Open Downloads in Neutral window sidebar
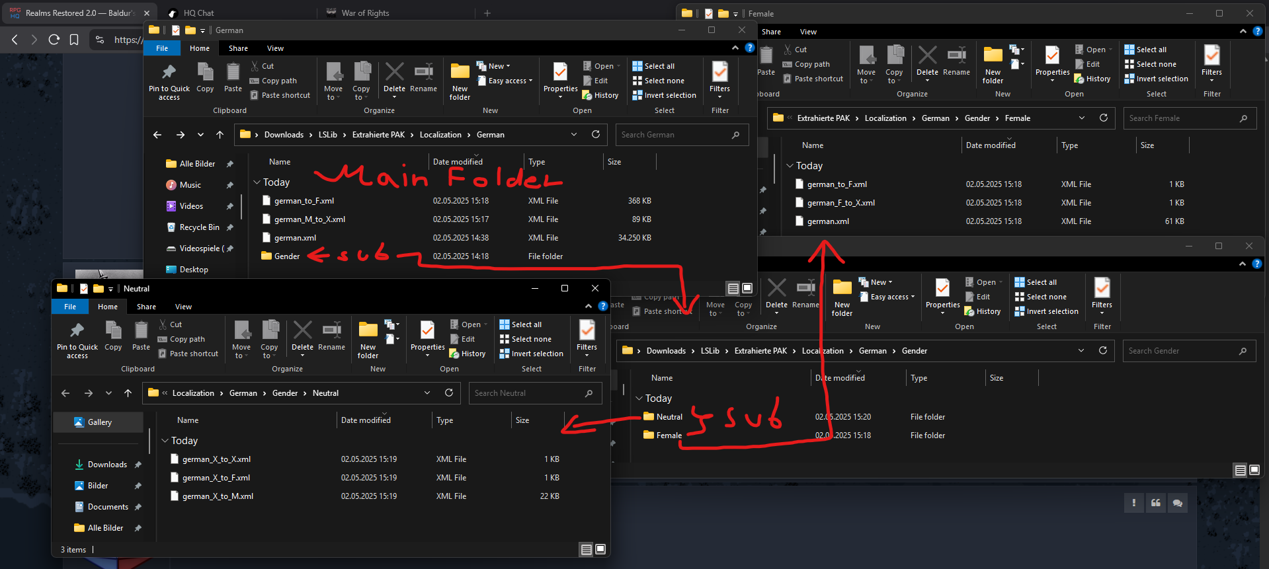1269x569 pixels. 107,465
